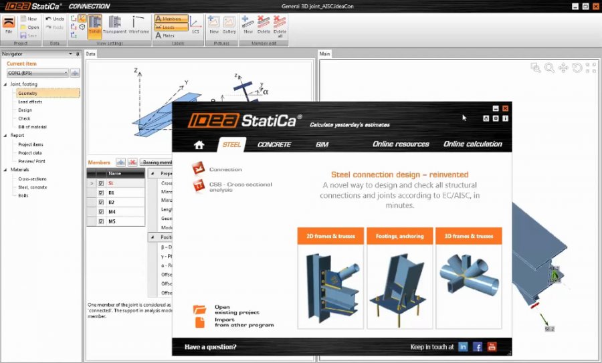Open the pictures Gallery
602x363 pixels.
229,25
